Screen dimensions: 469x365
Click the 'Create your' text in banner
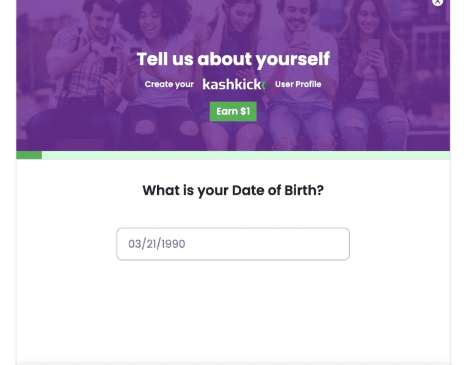(x=169, y=84)
